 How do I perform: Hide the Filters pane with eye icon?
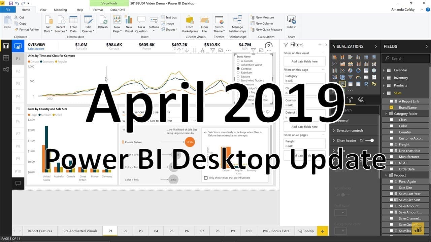point(320,44)
